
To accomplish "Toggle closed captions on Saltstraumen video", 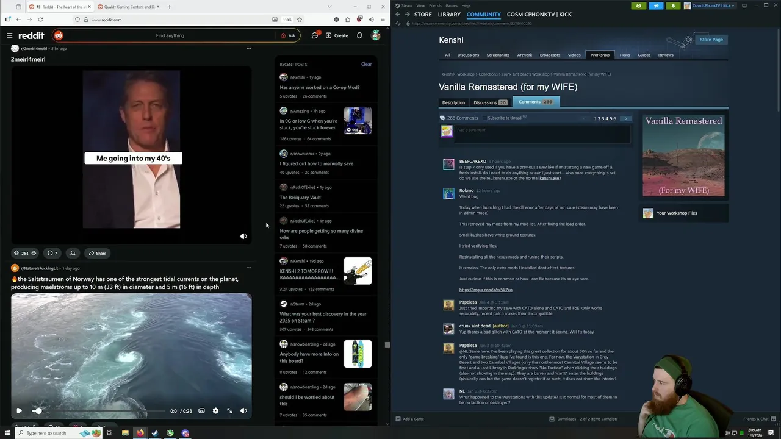I will (201, 411).
